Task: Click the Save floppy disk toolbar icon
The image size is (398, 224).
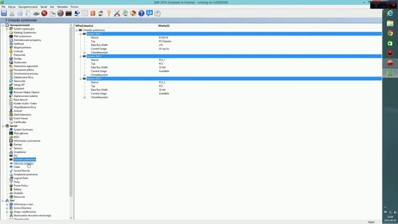Action: tap(4, 13)
